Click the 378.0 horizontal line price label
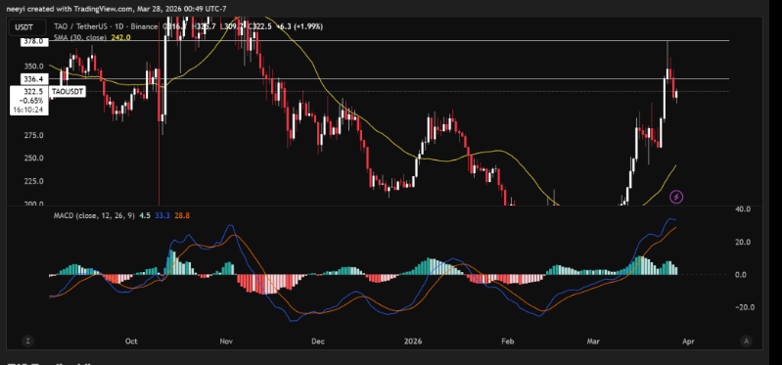The width and height of the screenshot is (782, 365). click(34, 42)
